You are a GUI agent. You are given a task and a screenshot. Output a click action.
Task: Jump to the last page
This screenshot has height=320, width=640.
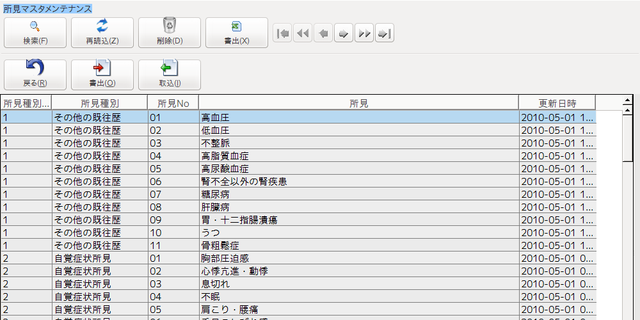[x=385, y=33]
